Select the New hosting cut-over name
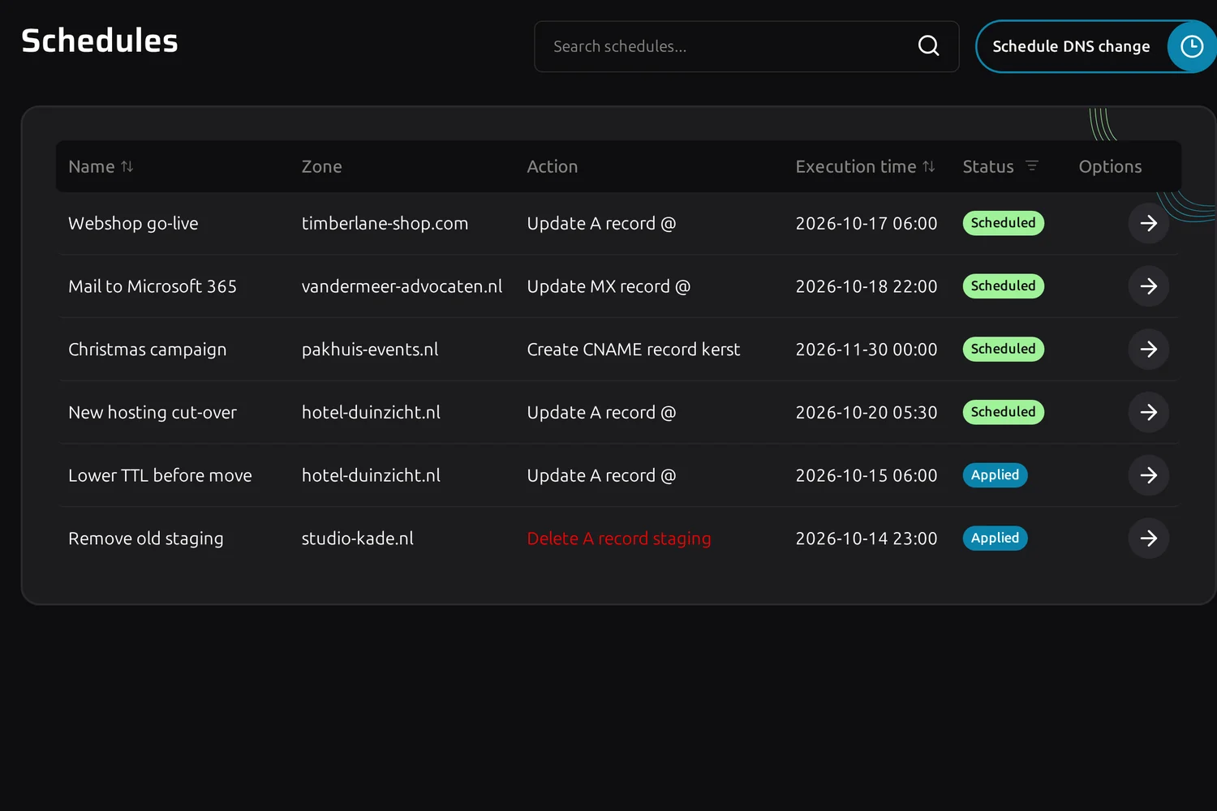The width and height of the screenshot is (1217, 811). [x=153, y=412]
